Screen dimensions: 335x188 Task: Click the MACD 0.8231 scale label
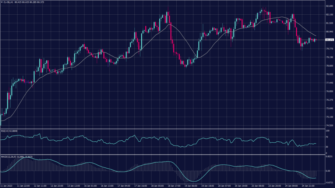point(328,157)
